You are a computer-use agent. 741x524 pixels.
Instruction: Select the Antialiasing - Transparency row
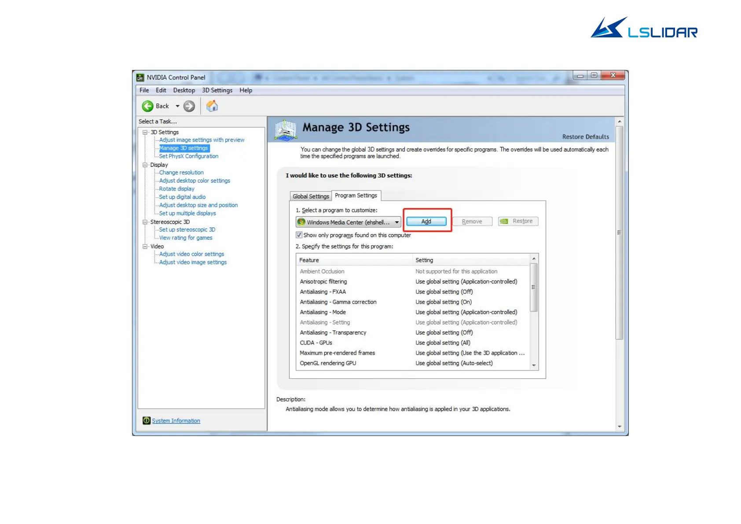point(413,333)
